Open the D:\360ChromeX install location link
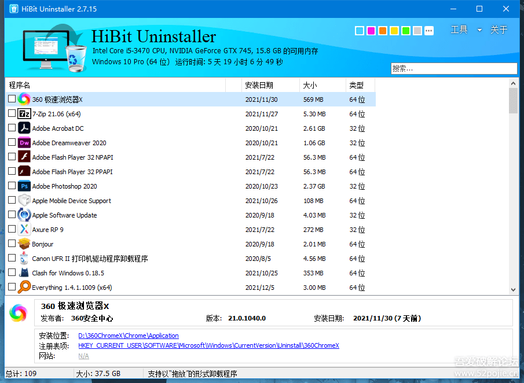Viewport: 524px width, 383px height. click(x=129, y=336)
